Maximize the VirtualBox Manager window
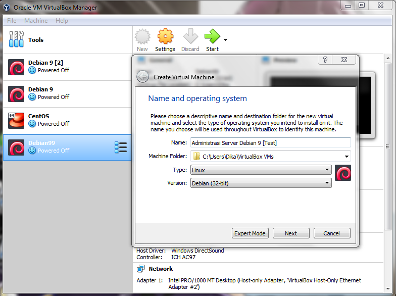The height and width of the screenshot is (296, 396). [x=362, y=5]
